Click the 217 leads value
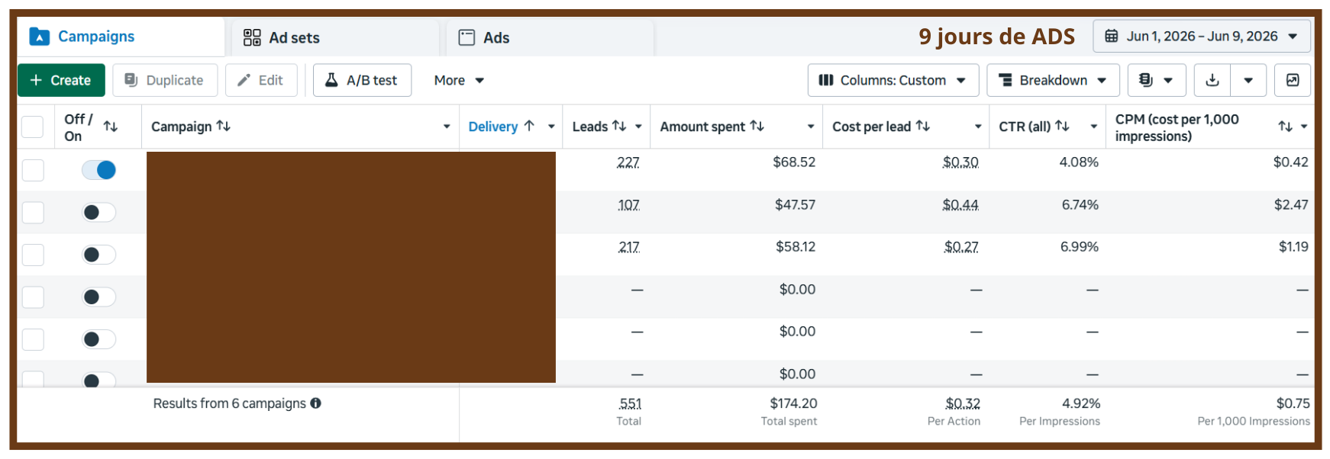Image resolution: width=1330 pixels, height=459 pixels. point(629,247)
